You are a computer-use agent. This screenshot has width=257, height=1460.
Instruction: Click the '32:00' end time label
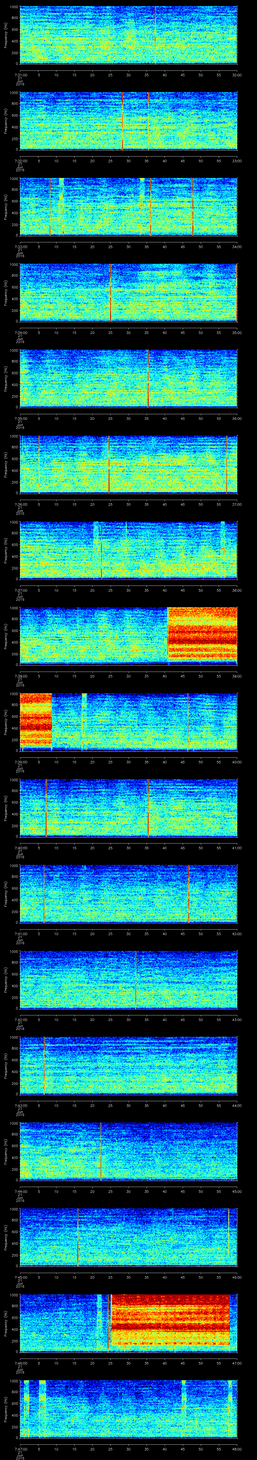pyautogui.click(x=237, y=74)
